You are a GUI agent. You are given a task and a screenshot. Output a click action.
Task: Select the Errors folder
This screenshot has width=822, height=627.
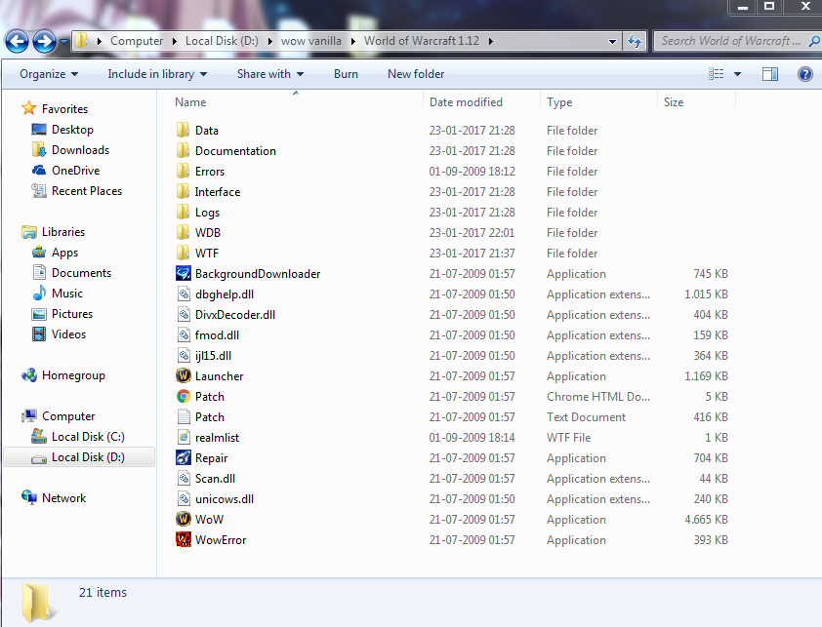pos(210,172)
